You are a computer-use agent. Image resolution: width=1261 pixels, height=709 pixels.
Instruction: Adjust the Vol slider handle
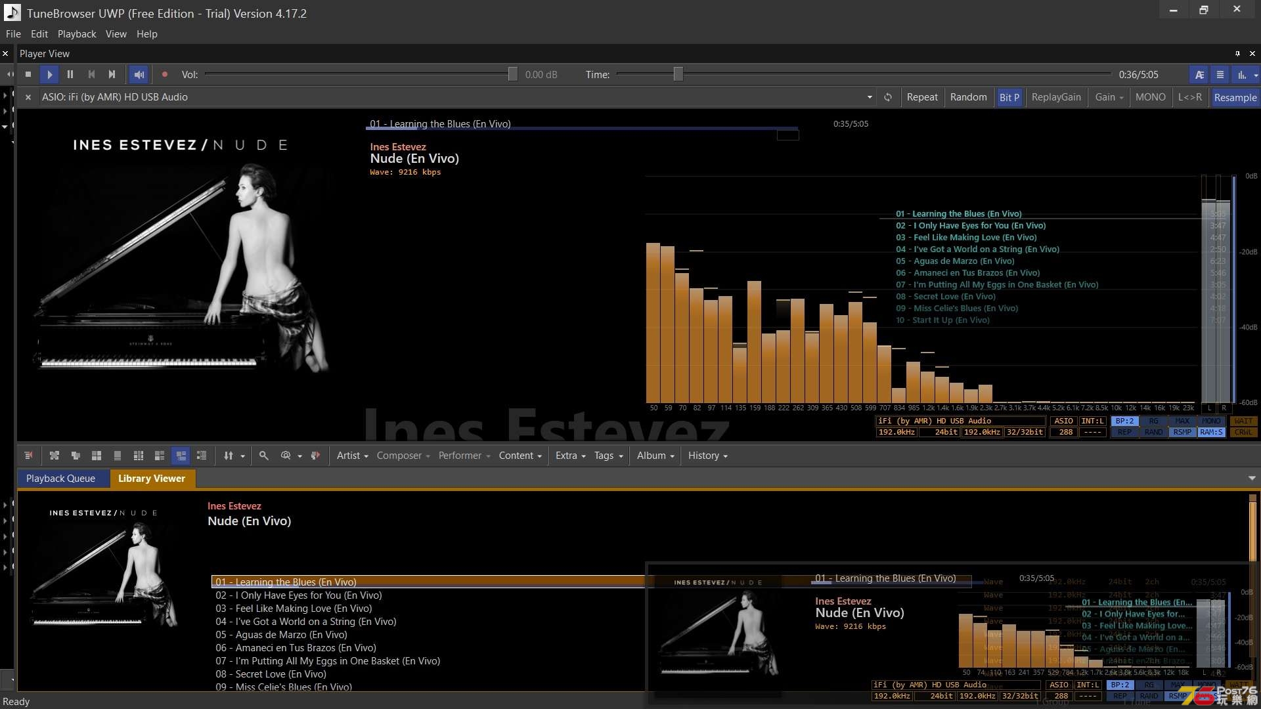click(512, 75)
